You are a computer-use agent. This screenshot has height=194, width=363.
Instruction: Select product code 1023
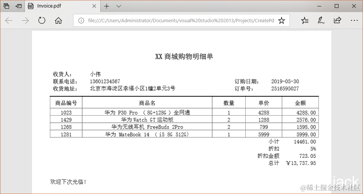point(66,113)
